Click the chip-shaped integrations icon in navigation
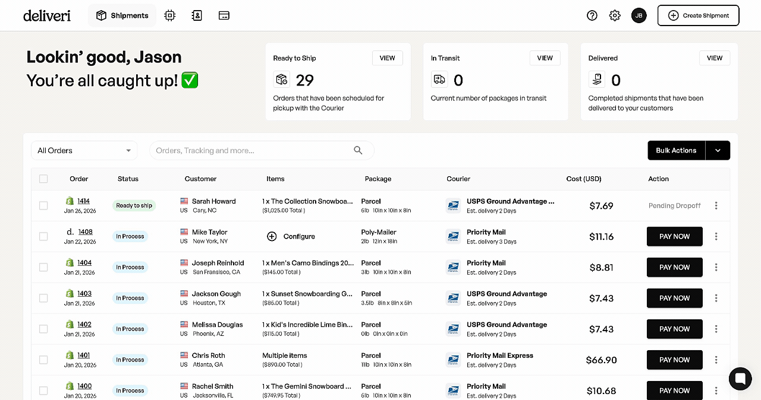The width and height of the screenshot is (761, 400). coord(170,15)
